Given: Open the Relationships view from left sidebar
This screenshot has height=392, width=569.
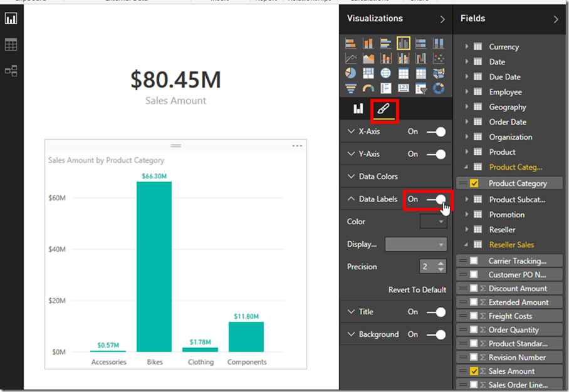Looking at the screenshot, I should (x=11, y=71).
